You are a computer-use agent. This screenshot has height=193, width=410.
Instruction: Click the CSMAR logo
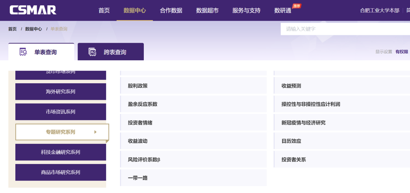pos(33,10)
